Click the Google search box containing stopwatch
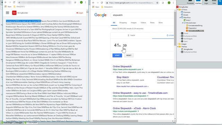 tap(142, 15)
